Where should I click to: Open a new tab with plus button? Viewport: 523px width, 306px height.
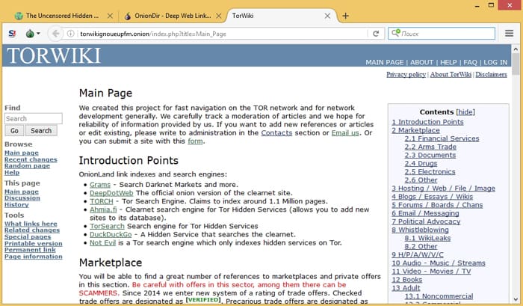click(x=345, y=15)
